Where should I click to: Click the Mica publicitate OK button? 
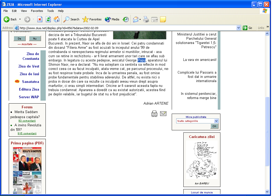[x=214, y=126]
